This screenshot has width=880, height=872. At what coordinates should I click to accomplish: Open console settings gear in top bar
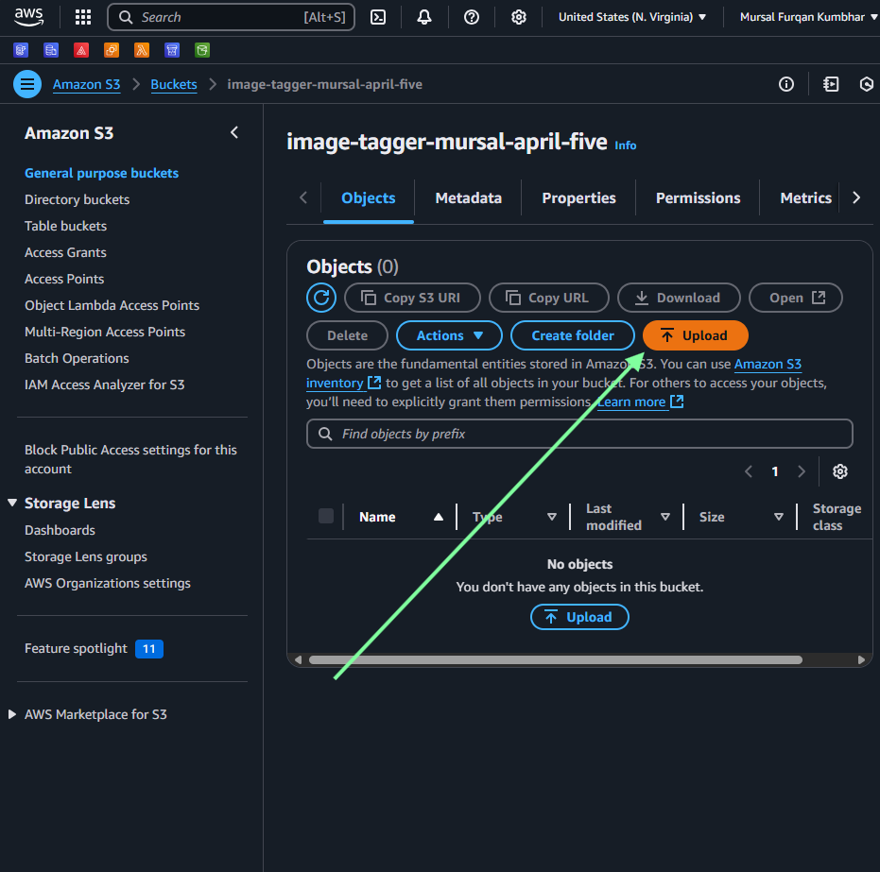click(x=519, y=17)
